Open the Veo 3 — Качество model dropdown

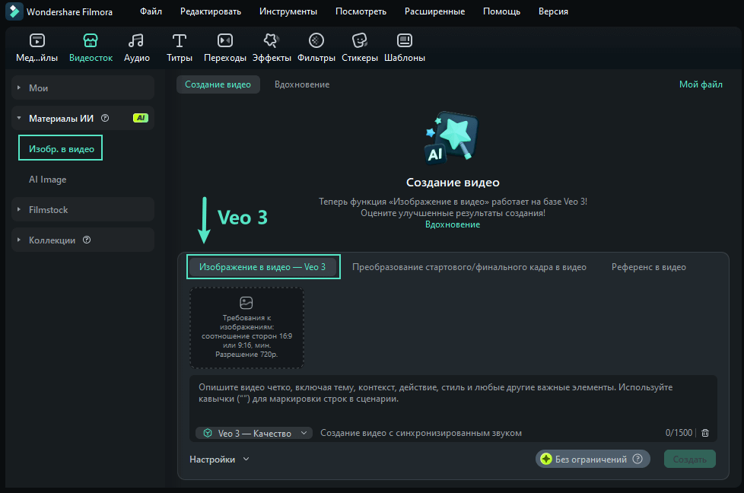pyautogui.click(x=254, y=433)
